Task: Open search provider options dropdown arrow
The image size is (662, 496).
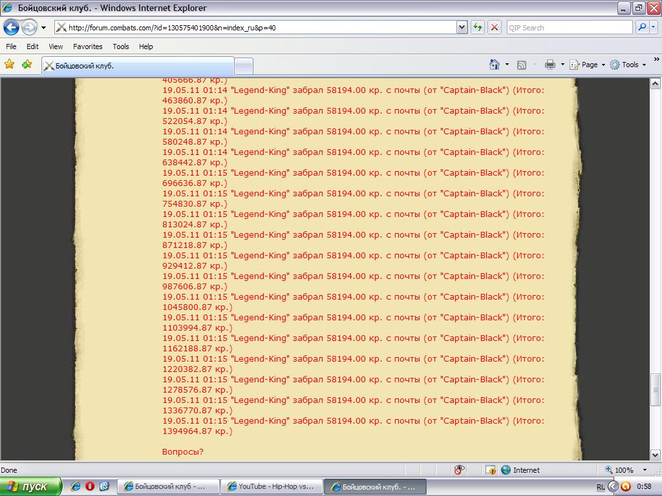Action: [x=654, y=27]
